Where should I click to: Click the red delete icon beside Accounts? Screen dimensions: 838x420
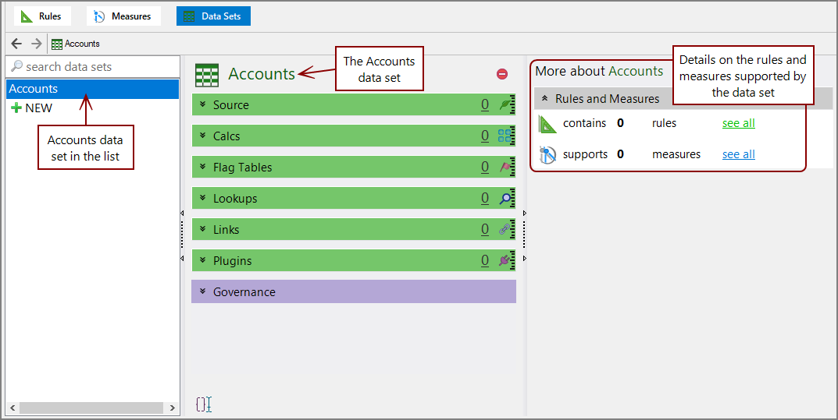502,74
